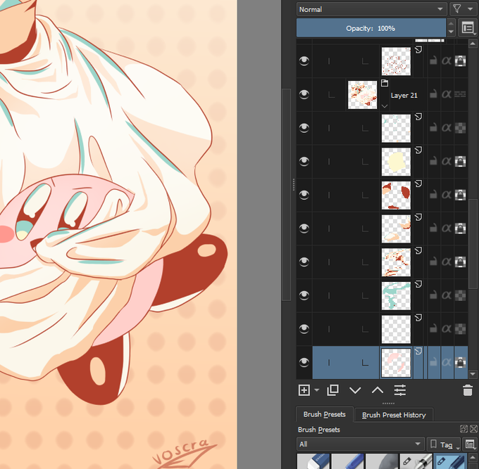The image size is (479, 469).
Task: Hide the Layer 21 group
Action: click(x=304, y=94)
